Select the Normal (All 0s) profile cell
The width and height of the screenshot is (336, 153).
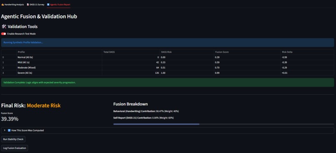(59, 57)
